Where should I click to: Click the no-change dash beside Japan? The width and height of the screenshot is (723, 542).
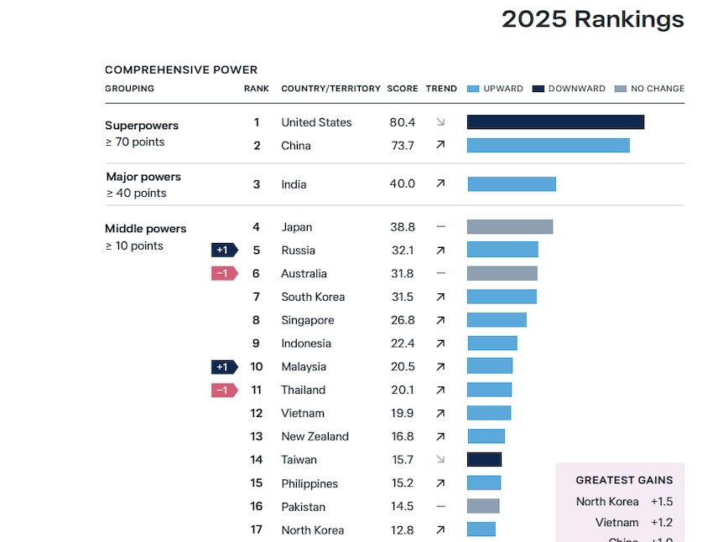click(440, 227)
